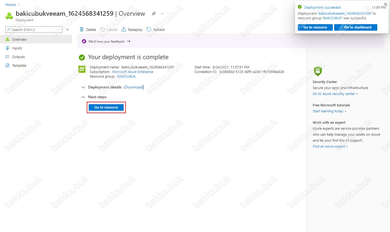Click the purple feedback rocket icon
The width and height of the screenshot is (390, 232).
coord(84,41)
